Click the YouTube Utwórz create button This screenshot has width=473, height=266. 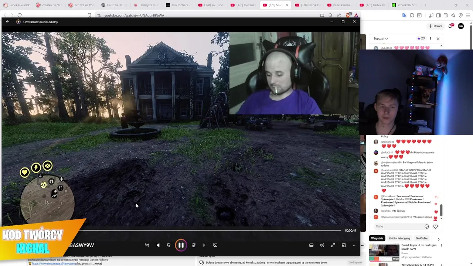click(x=435, y=26)
